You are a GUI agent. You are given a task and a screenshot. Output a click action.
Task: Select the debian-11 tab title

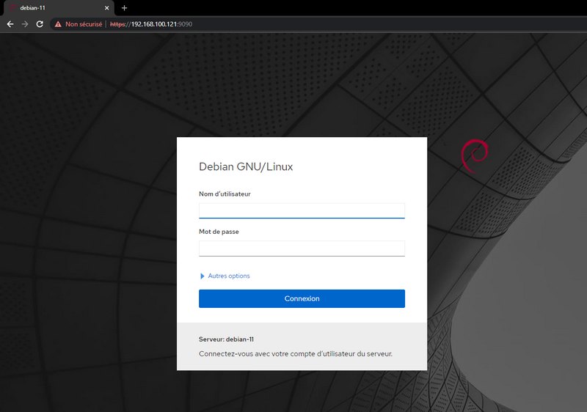click(x=32, y=8)
